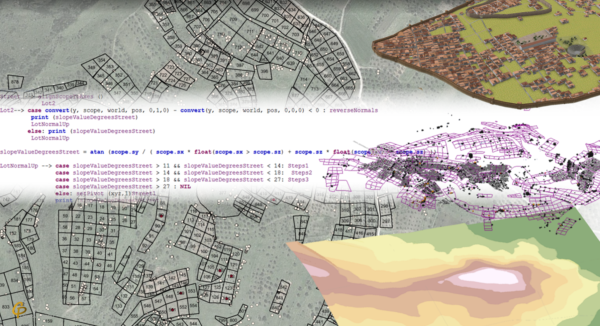Select lot number 834 on the map
The height and width of the screenshot is (326, 600).
click(14, 280)
